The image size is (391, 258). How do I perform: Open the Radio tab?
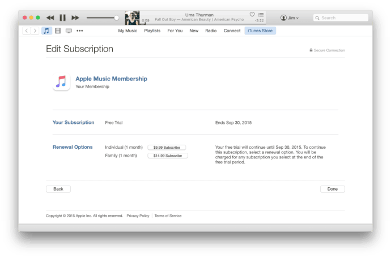[211, 31]
